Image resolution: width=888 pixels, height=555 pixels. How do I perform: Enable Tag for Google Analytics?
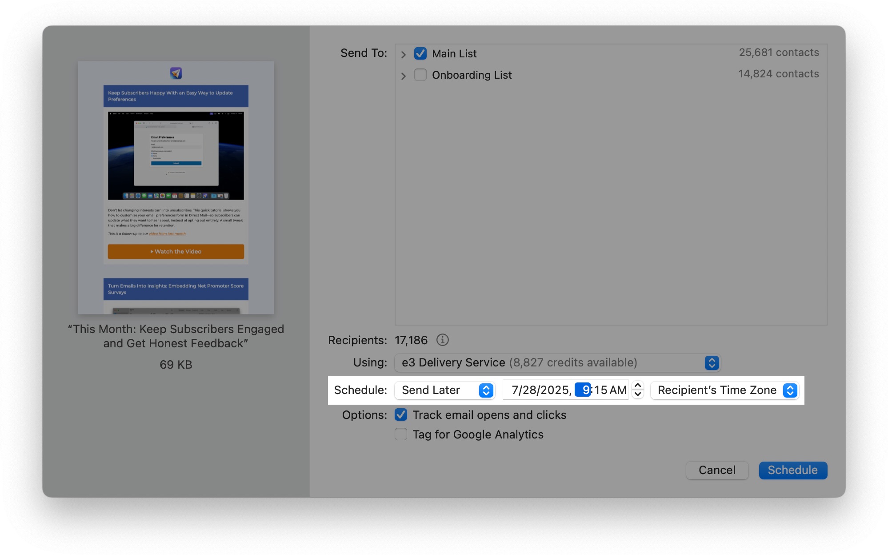[x=401, y=434]
